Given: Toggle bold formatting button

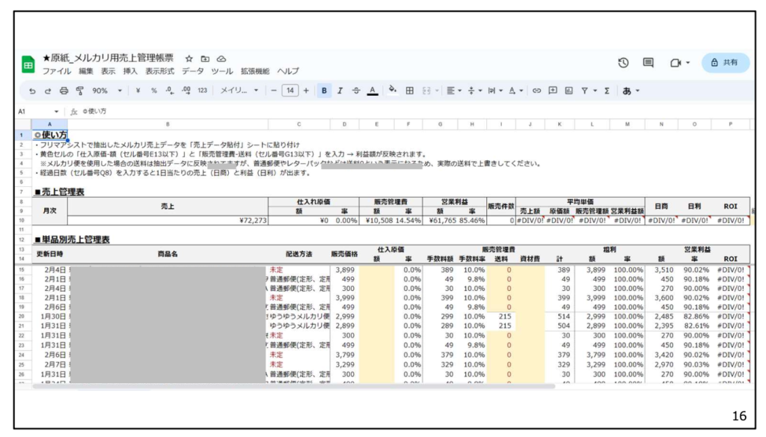Looking at the screenshot, I should [x=325, y=91].
